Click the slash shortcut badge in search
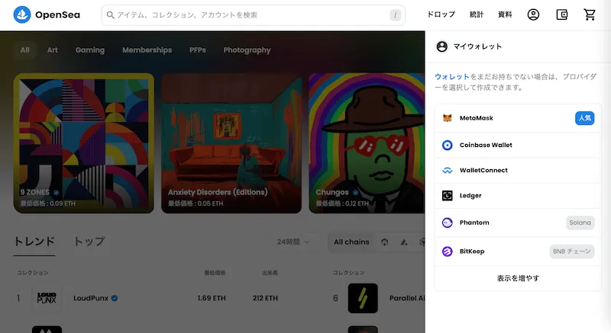The image size is (611, 333). (395, 15)
